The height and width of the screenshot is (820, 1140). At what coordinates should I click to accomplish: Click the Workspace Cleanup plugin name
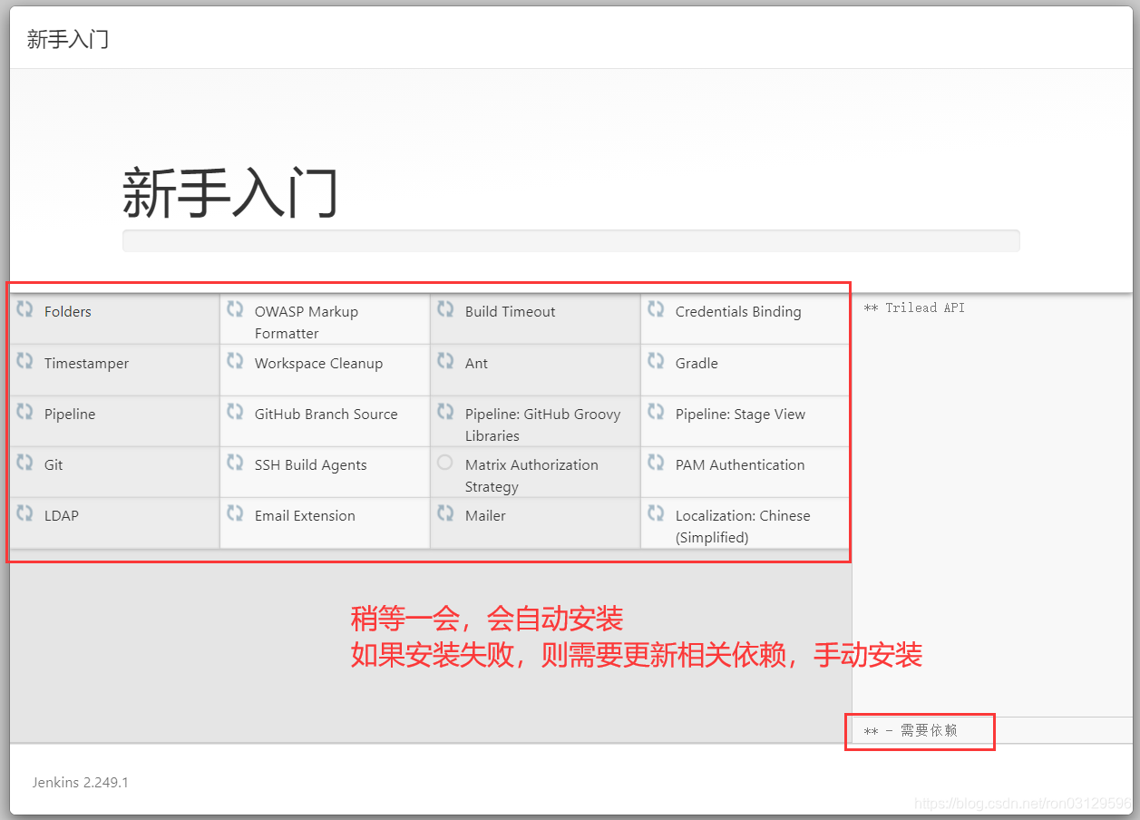pos(318,363)
